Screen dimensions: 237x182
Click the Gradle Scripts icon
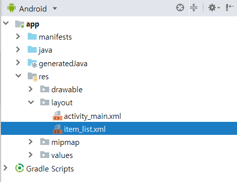20,168
